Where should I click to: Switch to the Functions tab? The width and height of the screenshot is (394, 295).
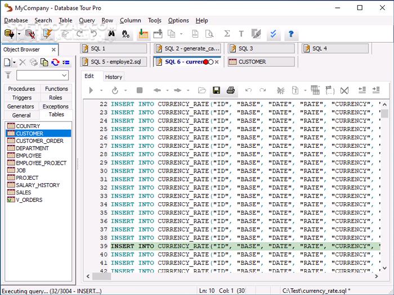pyautogui.click(x=56, y=89)
